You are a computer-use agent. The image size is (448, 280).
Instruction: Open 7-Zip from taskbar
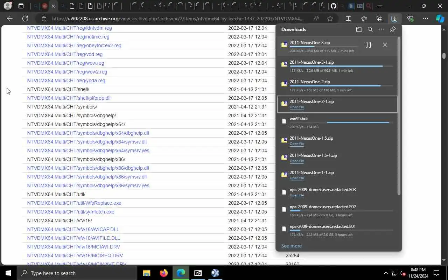198,273
